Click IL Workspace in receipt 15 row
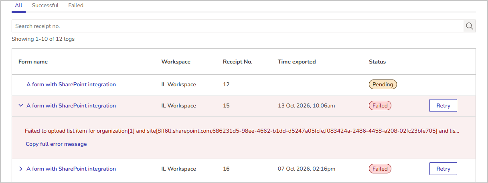This screenshot has width=488, height=183. (179, 106)
